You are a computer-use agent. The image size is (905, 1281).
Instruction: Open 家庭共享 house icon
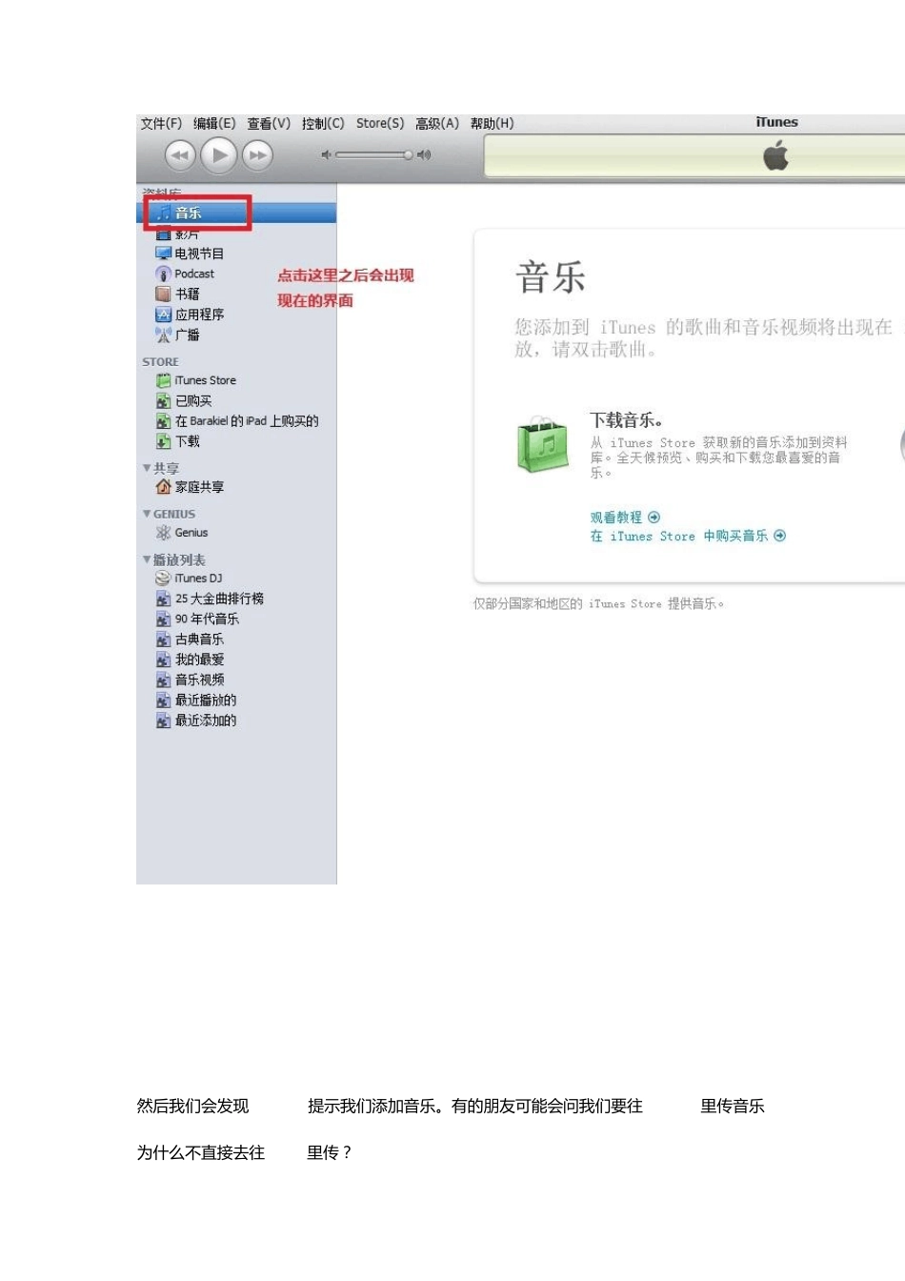pos(163,487)
